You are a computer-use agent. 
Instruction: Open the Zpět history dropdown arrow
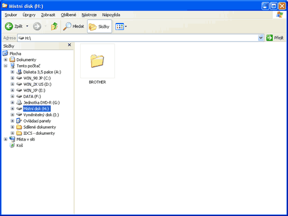27,26
